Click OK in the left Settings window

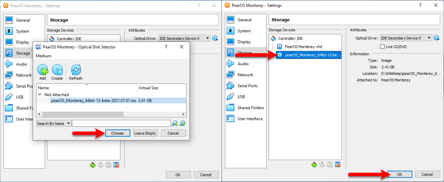[178, 175]
